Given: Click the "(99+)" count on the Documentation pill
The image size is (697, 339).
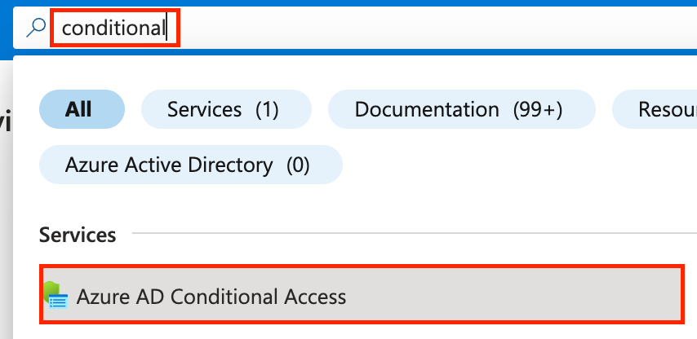Looking at the screenshot, I should [x=538, y=109].
